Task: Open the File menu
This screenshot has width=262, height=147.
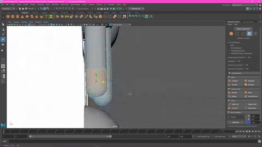Action: coord(2,4)
